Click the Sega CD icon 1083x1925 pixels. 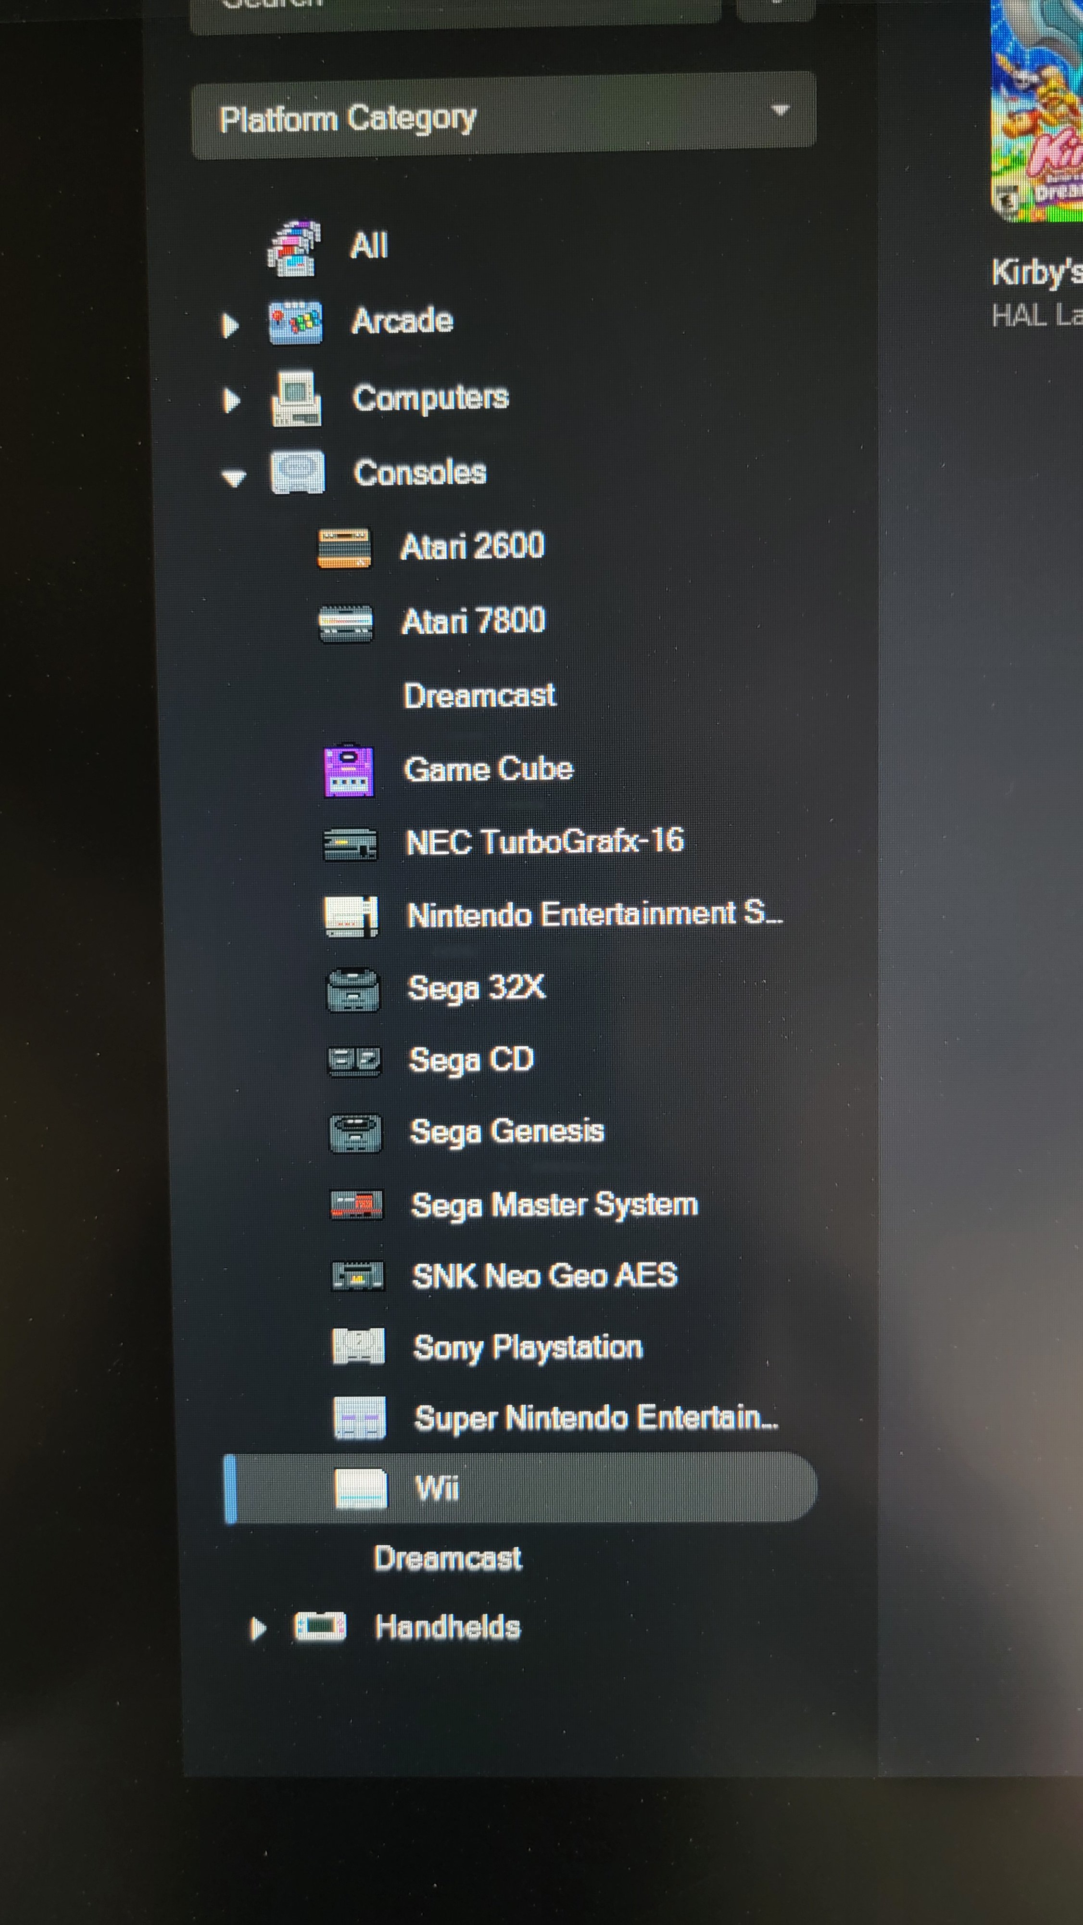354,1060
